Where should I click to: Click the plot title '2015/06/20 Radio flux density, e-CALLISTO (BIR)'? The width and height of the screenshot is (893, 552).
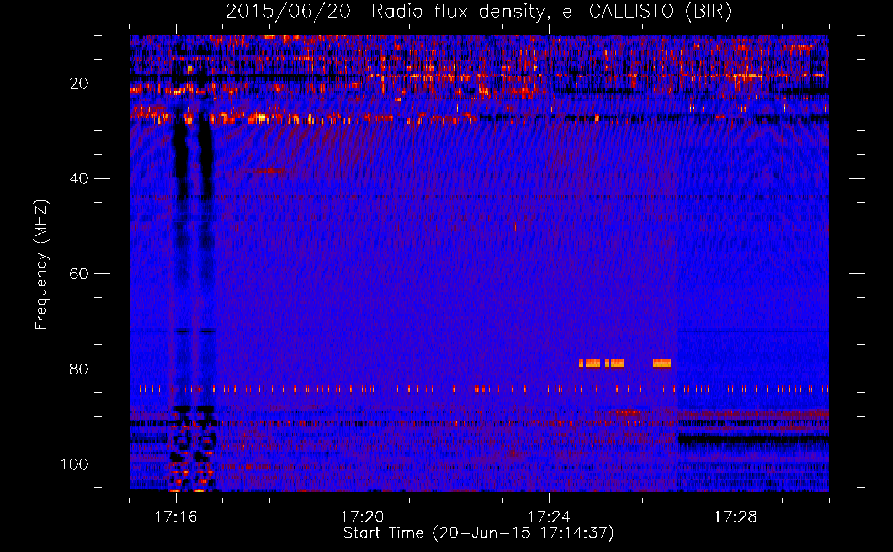click(479, 12)
